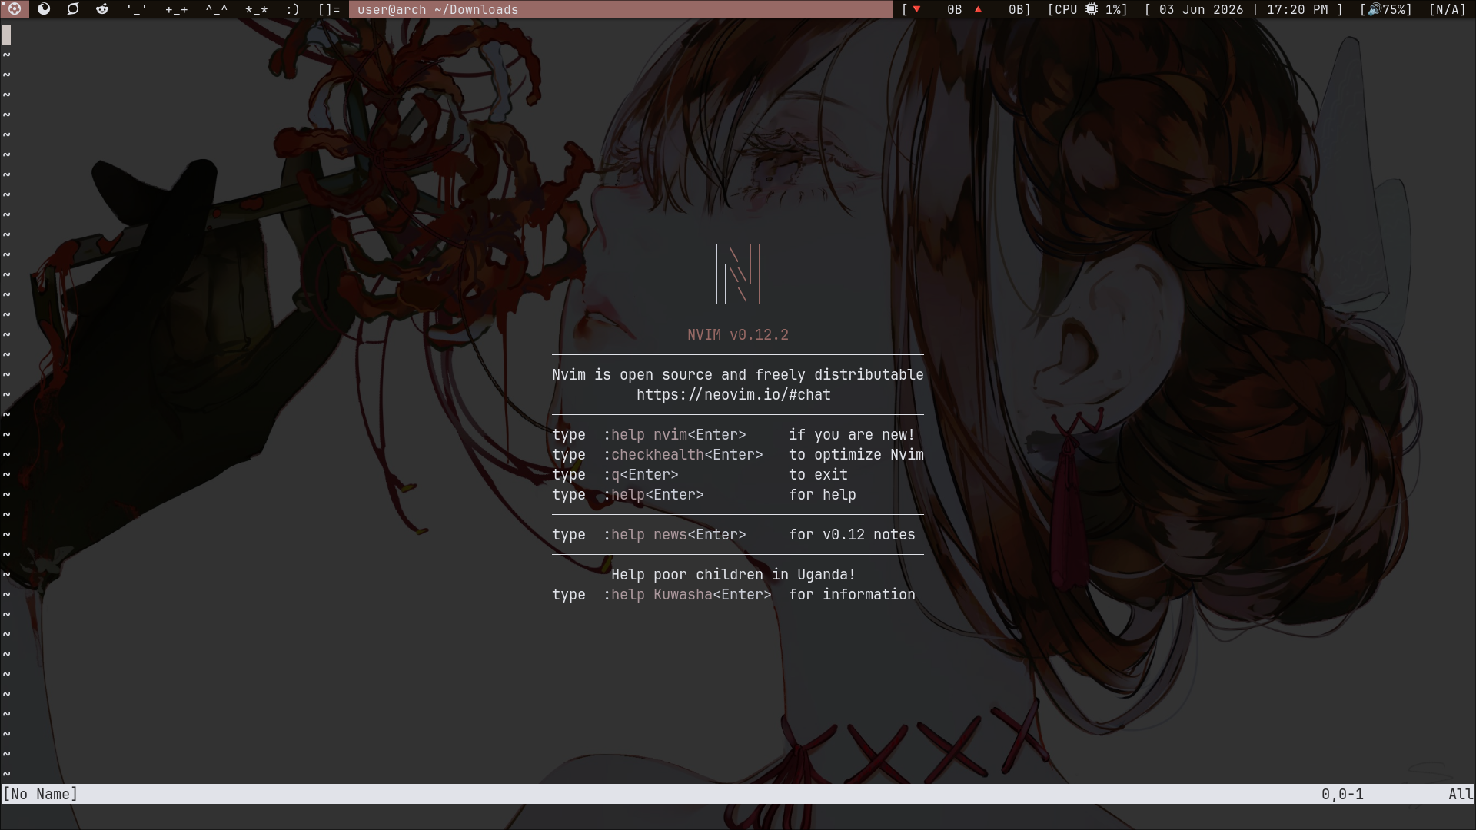This screenshot has height=830, width=1476.
Task: Click 'if you are new!' text
Action: tap(852, 435)
